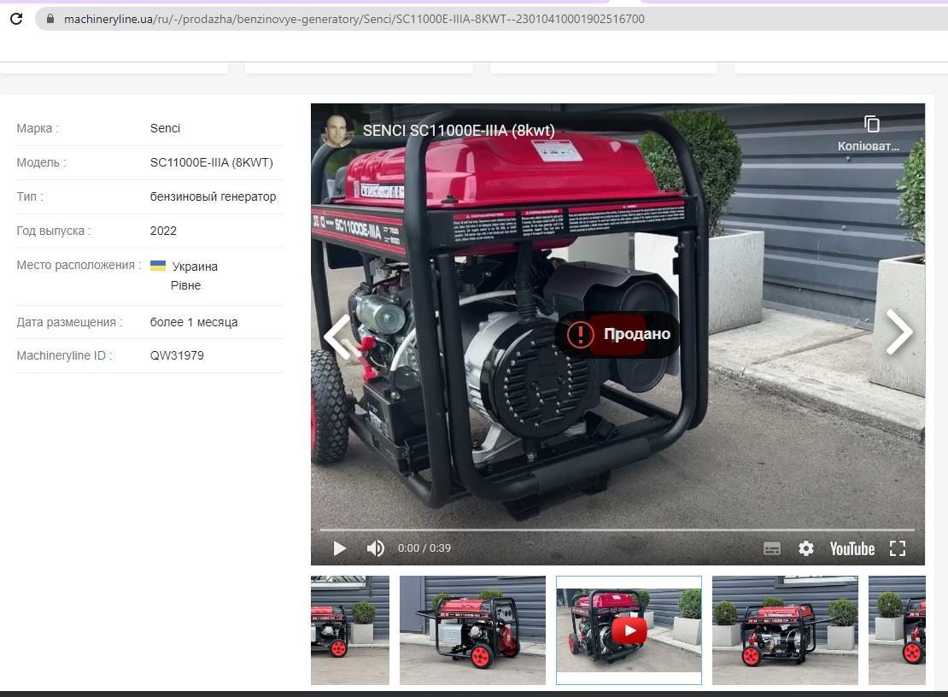This screenshot has width=948, height=697.
Task: Click the Год выпуска label
Action: point(54,231)
